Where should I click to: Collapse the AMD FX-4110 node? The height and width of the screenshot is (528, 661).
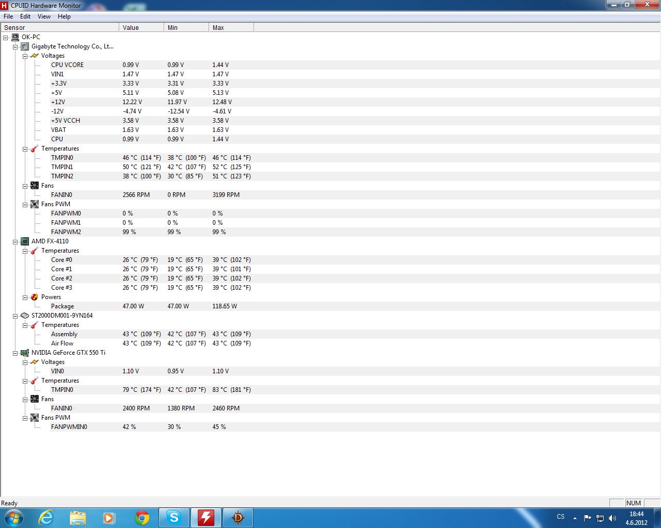point(15,242)
